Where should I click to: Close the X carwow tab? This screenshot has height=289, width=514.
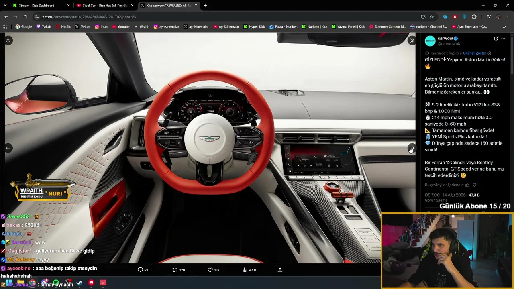(196, 6)
